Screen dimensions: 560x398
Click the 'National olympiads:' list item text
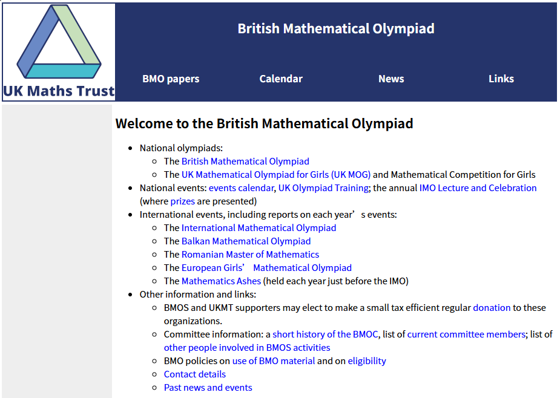[x=181, y=148]
